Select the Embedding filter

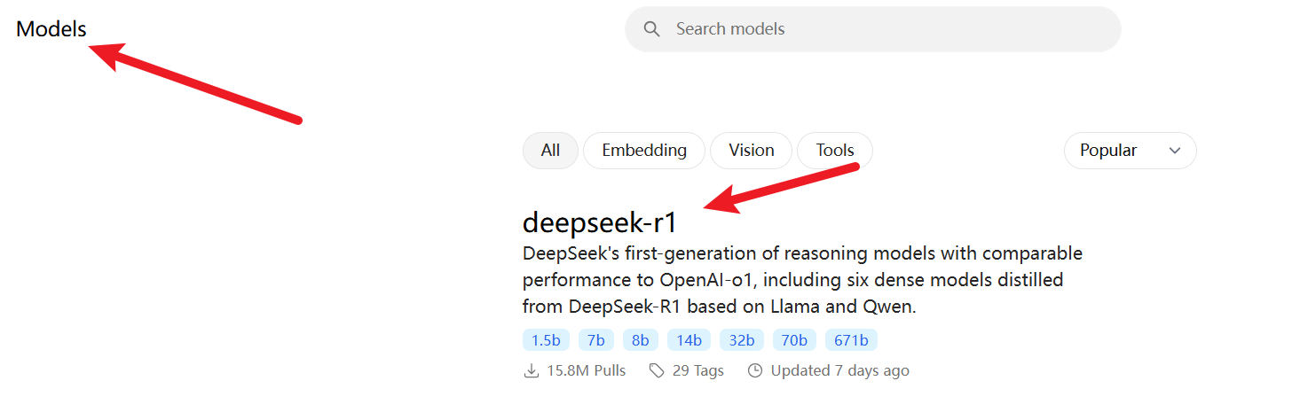(644, 151)
